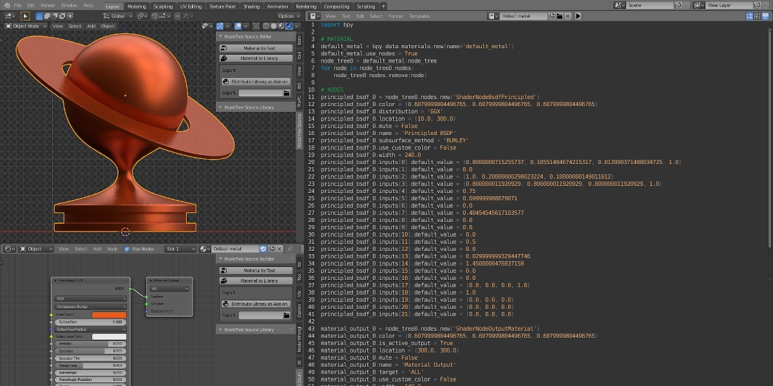This screenshot has width=773, height=386.
Task: Click the Run Script play button
Action: coord(578,15)
